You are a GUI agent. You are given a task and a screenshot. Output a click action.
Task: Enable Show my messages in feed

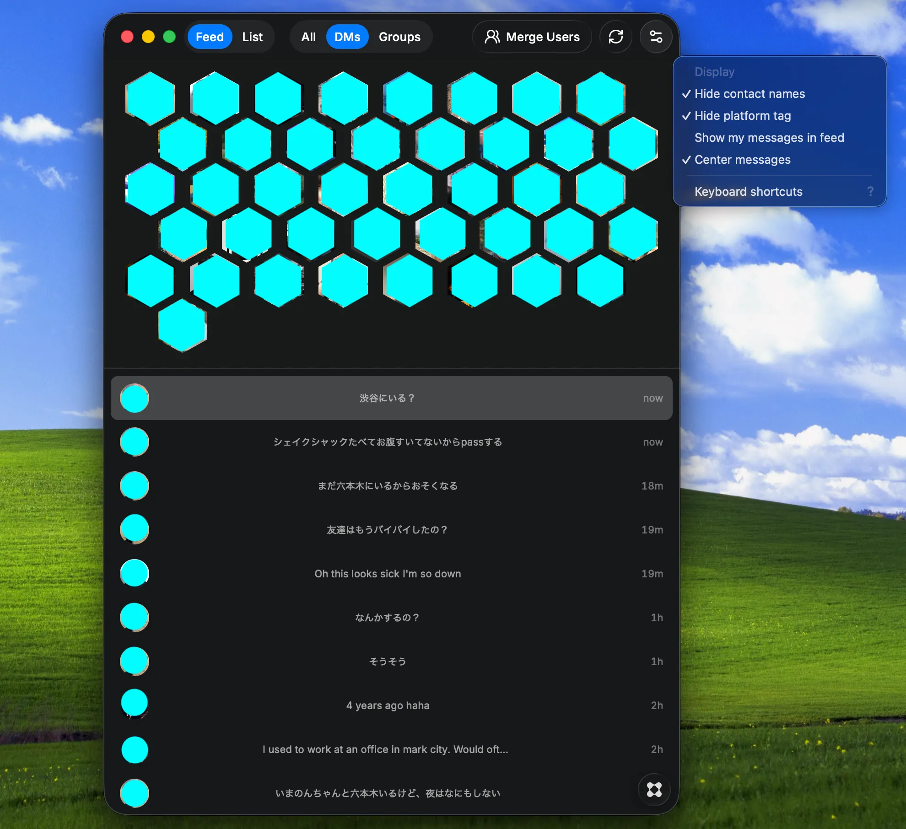click(780, 138)
